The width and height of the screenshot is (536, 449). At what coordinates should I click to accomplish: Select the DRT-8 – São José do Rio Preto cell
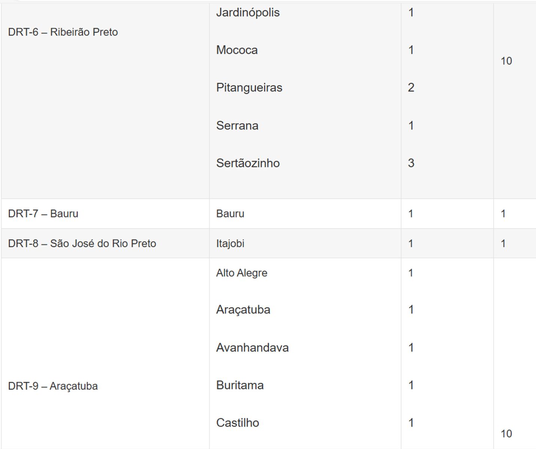[82, 244]
